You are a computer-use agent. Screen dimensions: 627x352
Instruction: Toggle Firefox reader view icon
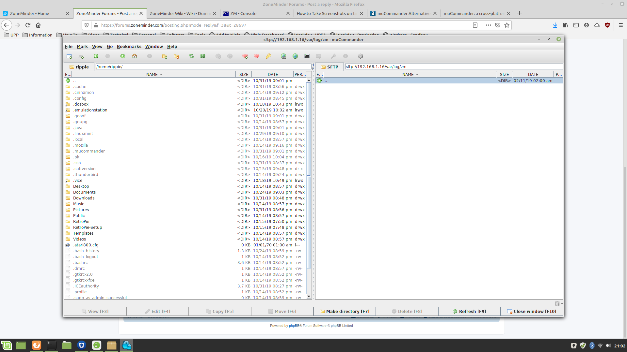(x=475, y=25)
